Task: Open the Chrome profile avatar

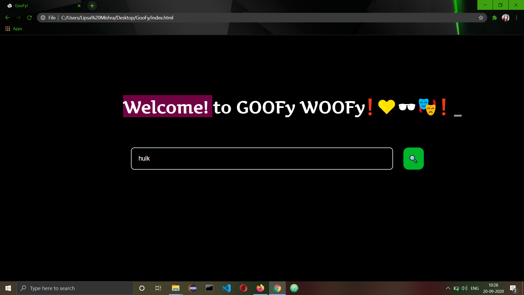Action: pos(505,18)
